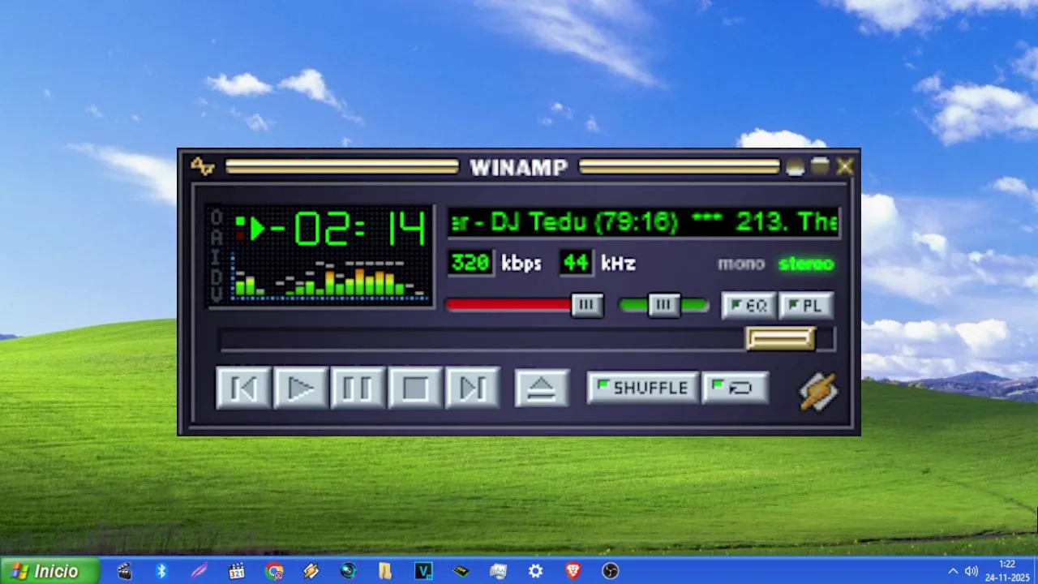Screen dimensions: 1038x584
Task: Click the 'V' visualization letter in the clutterbar
Action: (x=217, y=294)
